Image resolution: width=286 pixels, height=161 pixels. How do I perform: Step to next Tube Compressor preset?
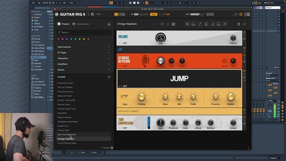(122, 128)
